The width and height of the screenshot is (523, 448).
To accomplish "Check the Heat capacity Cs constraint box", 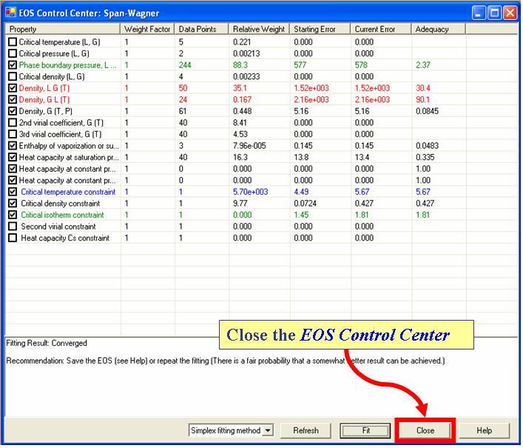I will pos(13,238).
